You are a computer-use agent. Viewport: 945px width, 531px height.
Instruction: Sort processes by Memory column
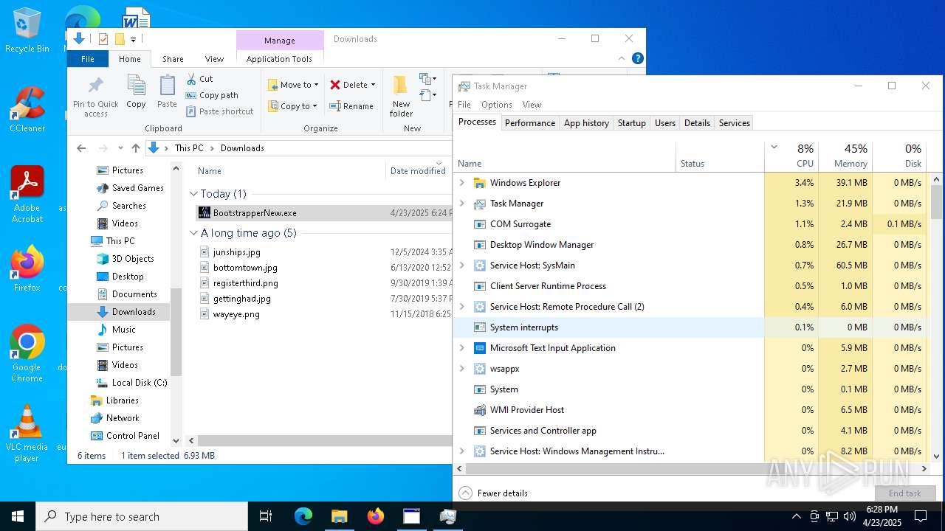pos(845,156)
